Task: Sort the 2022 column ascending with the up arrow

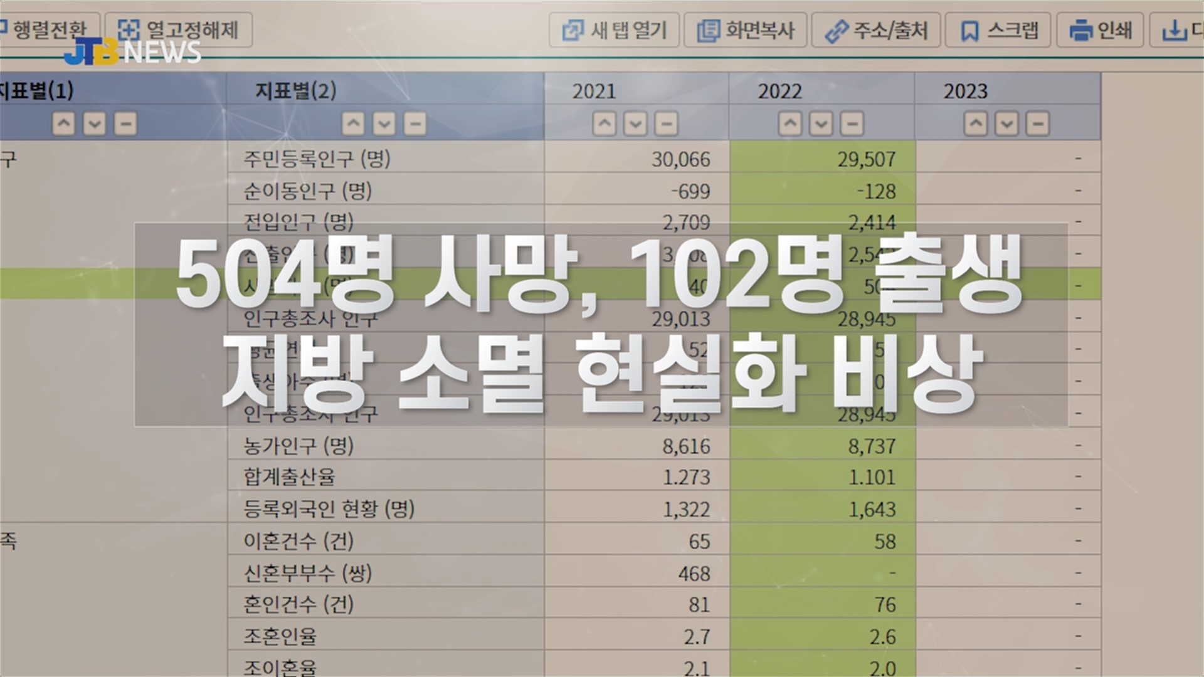Action: (790, 123)
